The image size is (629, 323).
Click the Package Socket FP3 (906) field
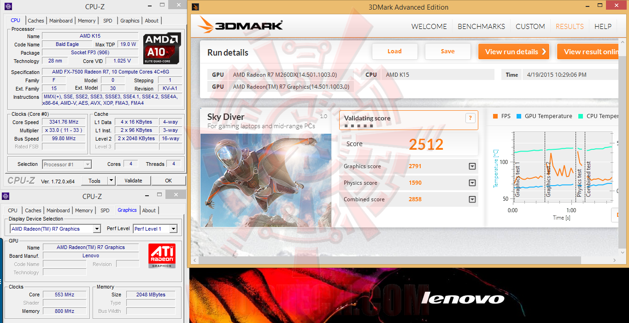[x=90, y=53]
